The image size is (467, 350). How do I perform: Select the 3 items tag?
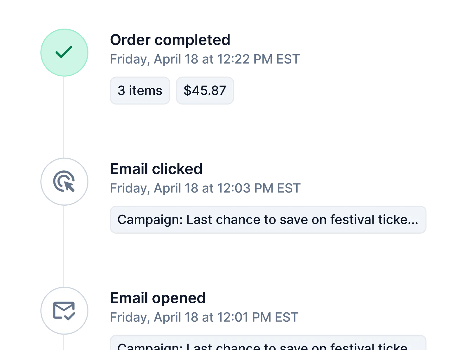[140, 90]
